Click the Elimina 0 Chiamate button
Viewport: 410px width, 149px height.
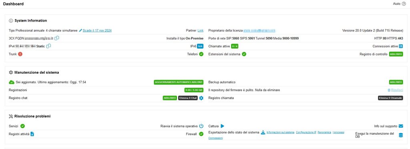(390, 98)
